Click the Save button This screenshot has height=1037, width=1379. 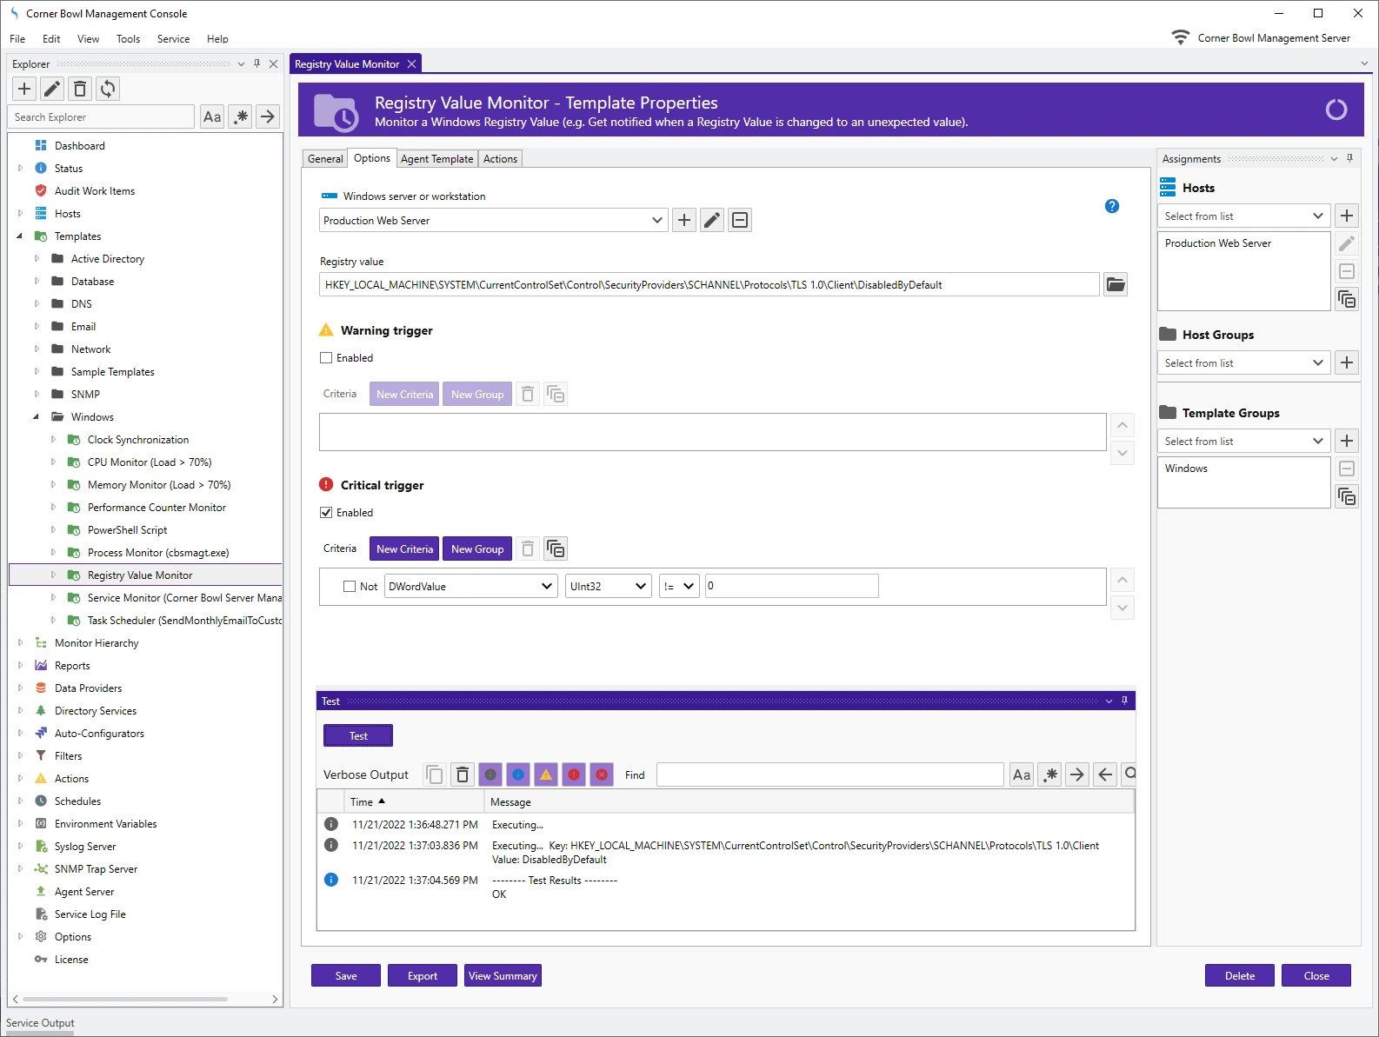pyautogui.click(x=346, y=976)
